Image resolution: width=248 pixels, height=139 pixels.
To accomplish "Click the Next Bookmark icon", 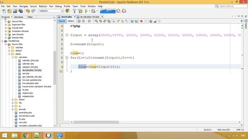I will 122,21.
